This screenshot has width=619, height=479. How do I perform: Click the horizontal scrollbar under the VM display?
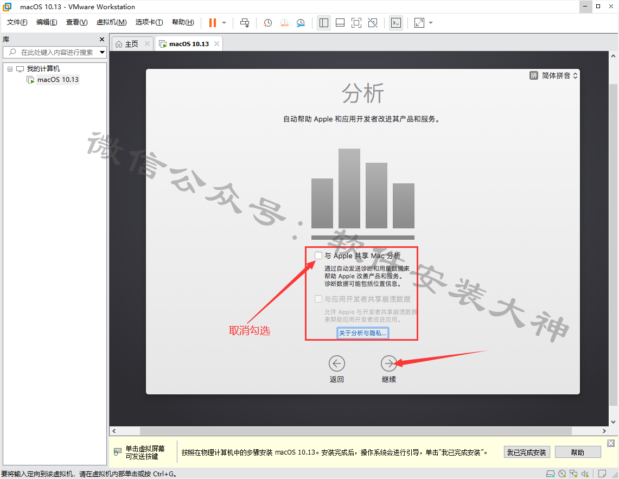point(356,430)
